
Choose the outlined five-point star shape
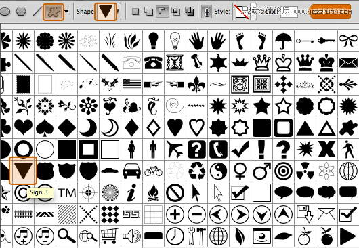[283, 106]
